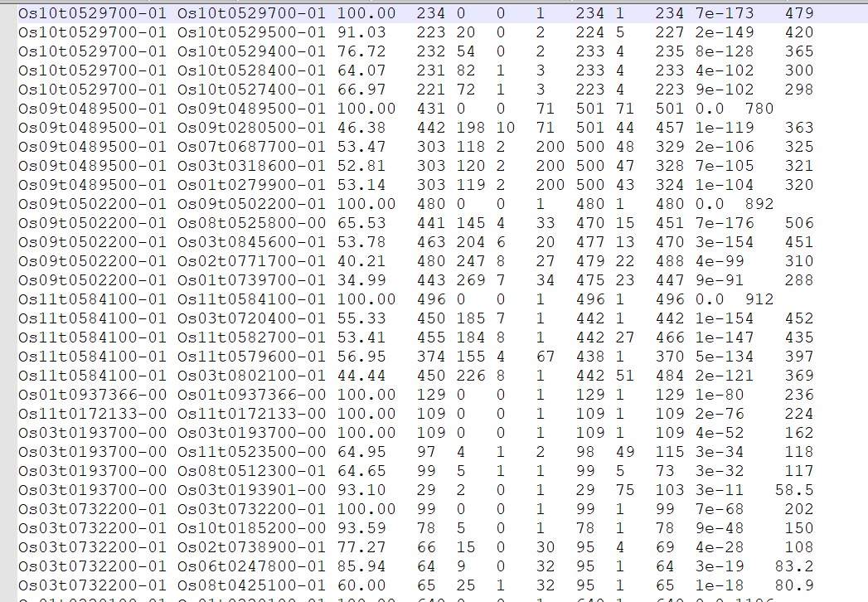
Task: Click subject ID Os11t0579600-01
Action: [x=252, y=357]
